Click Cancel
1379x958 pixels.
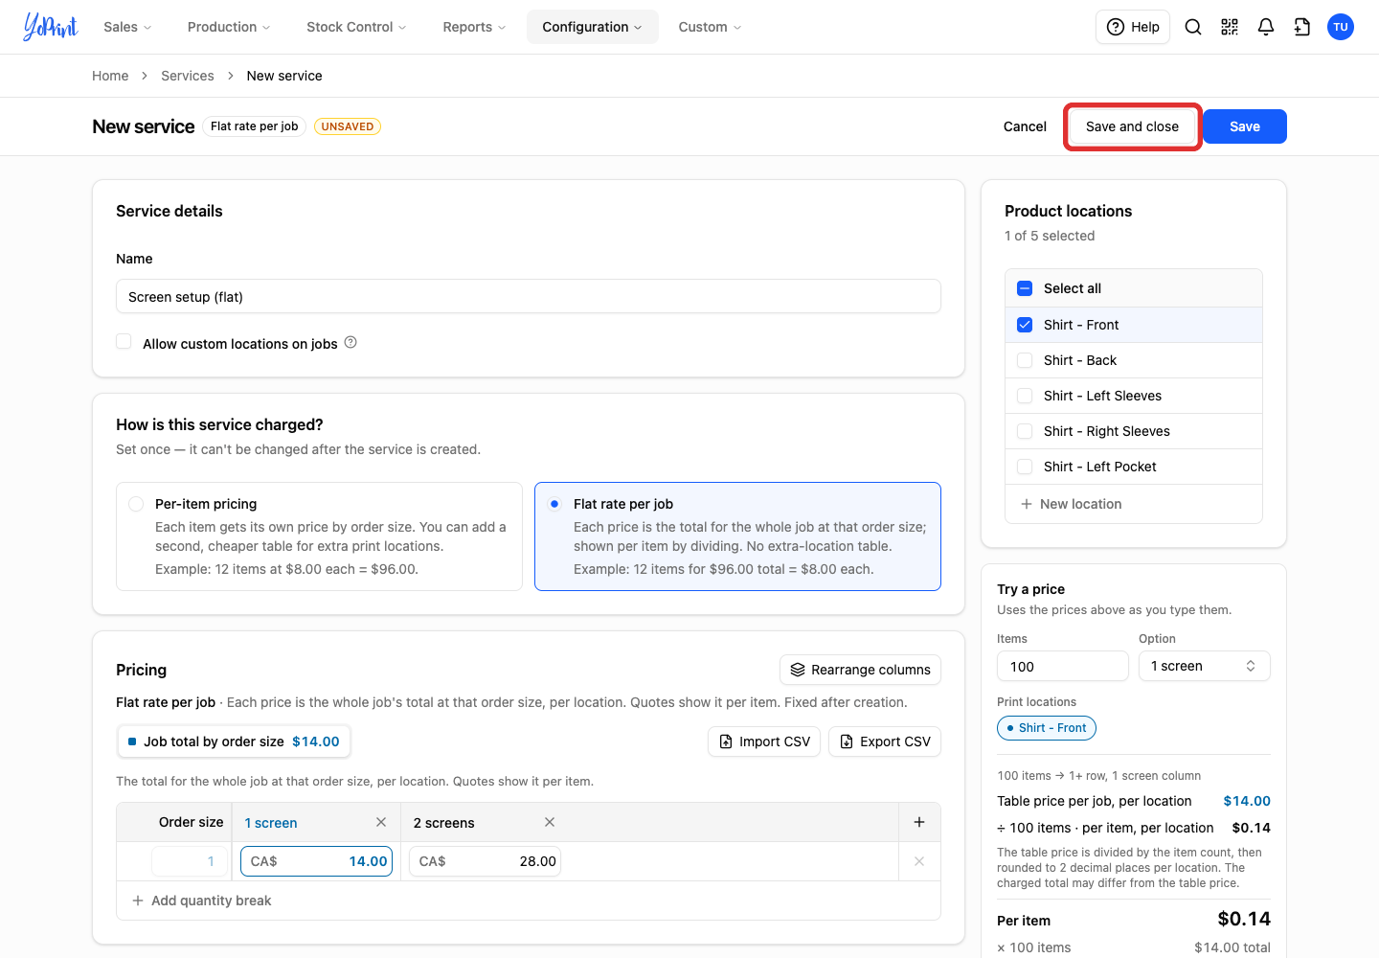1025,126
